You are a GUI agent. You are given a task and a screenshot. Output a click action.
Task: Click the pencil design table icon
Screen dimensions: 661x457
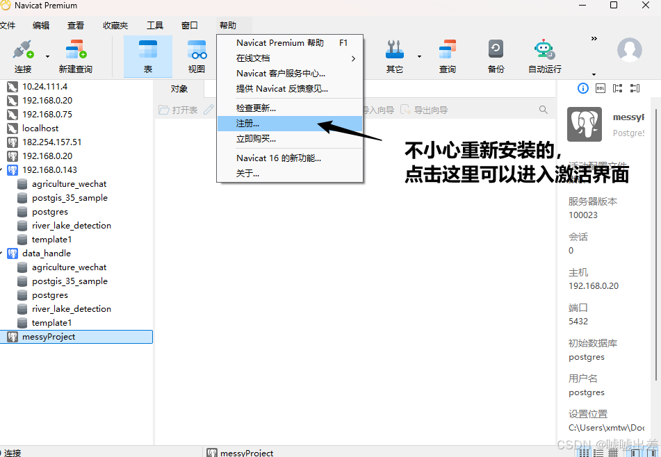pyautogui.click(x=209, y=110)
